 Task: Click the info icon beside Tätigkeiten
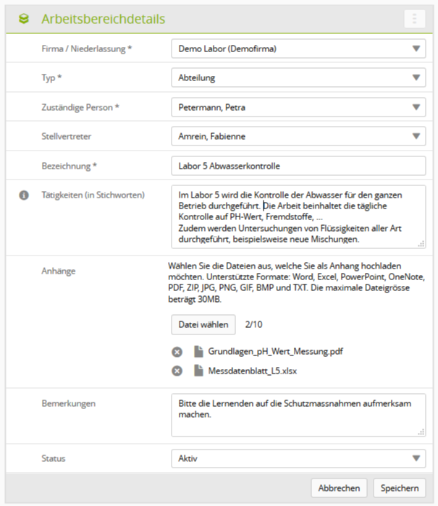pyautogui.click(x=24, y=195)
